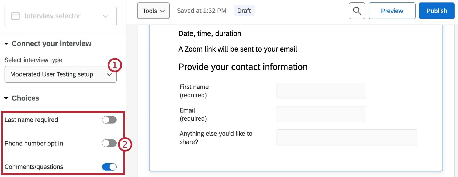The height and width of the screenshot is (177, 458).
Task: Disable the Comments/questions toggle
Action: 109,167
